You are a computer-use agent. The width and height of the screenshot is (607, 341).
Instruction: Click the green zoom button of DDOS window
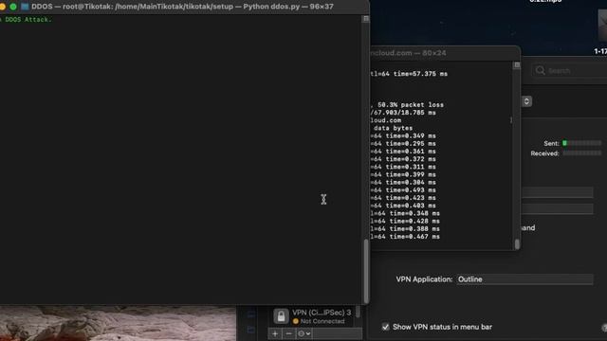(x=12, y=7)
